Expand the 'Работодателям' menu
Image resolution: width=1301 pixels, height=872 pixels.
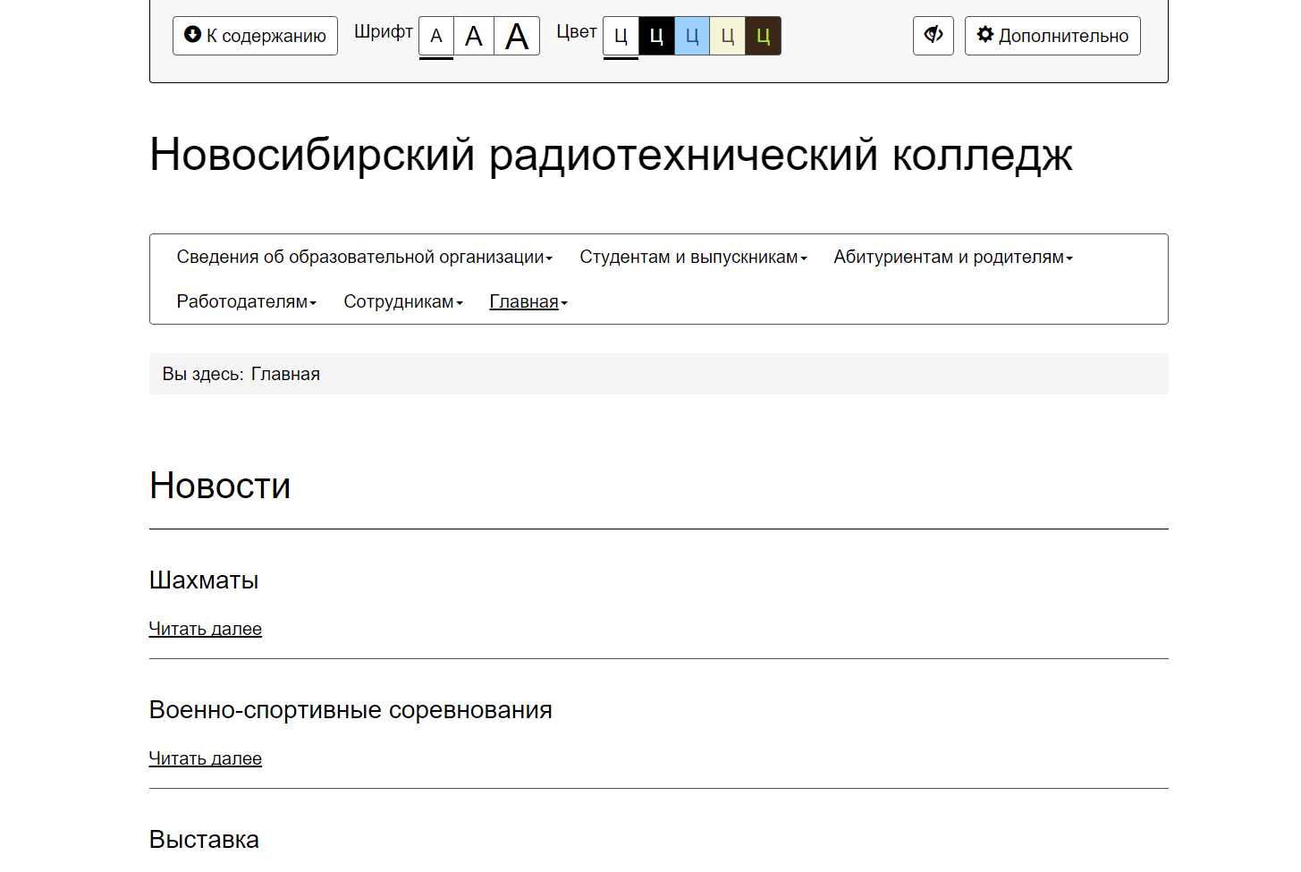pos(247,301)
